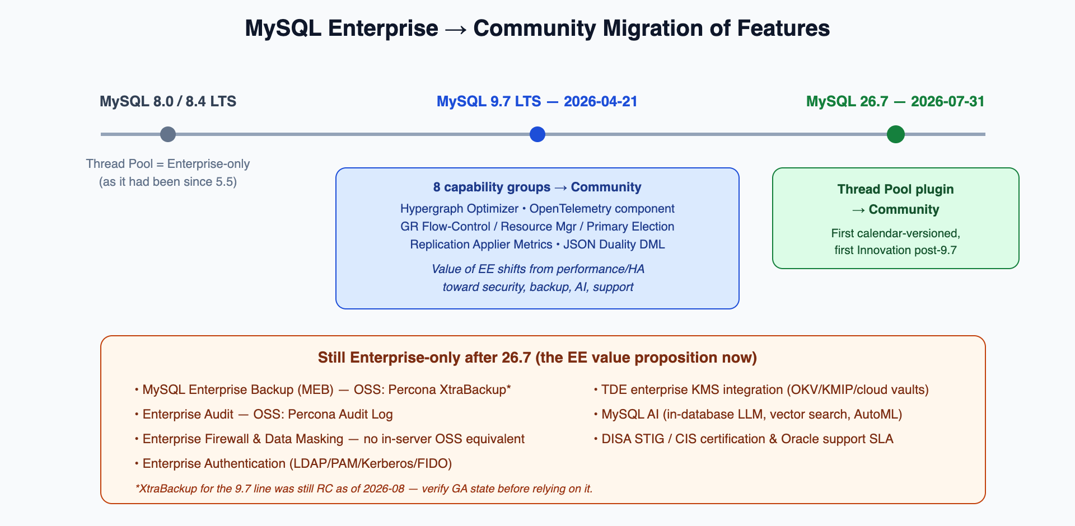Select the 'MySQL 26.7 — 2026-07-31' label

click(895, 101)
